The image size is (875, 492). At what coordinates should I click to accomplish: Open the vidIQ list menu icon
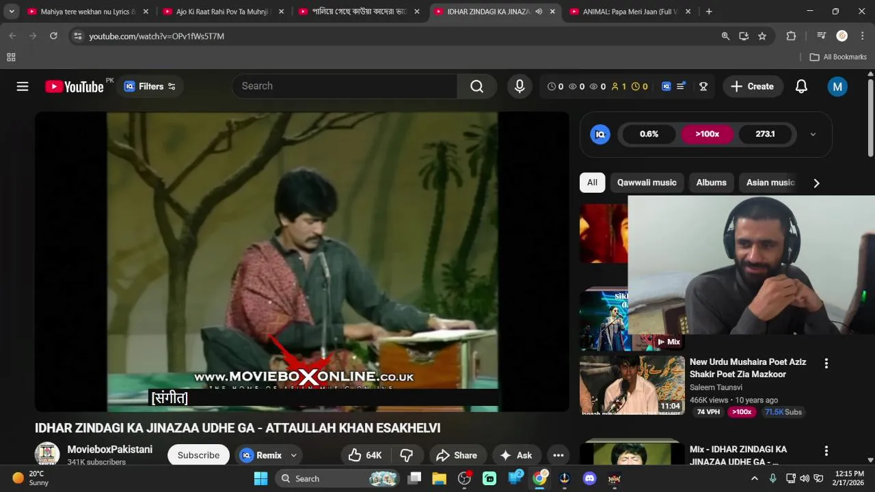tap(681, 87)
